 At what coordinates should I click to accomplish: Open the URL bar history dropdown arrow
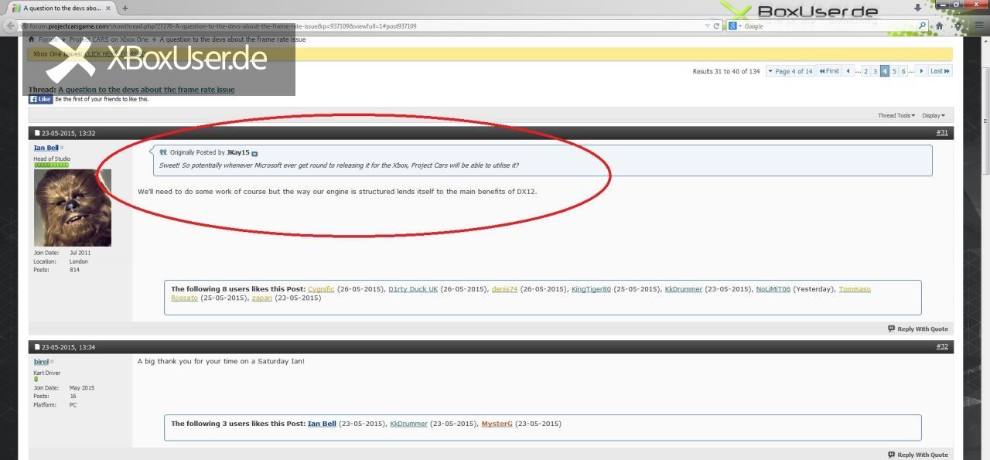click(x=707, y=26)
